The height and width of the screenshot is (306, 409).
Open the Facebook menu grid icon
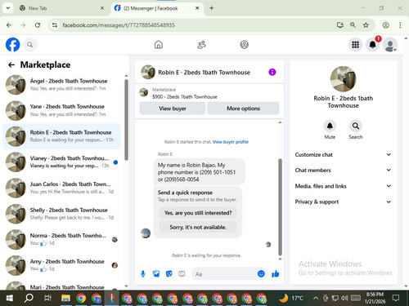(355, 45)
